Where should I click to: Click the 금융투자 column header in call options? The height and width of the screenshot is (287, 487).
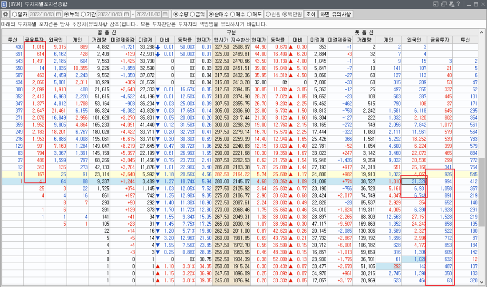point(34,39)
